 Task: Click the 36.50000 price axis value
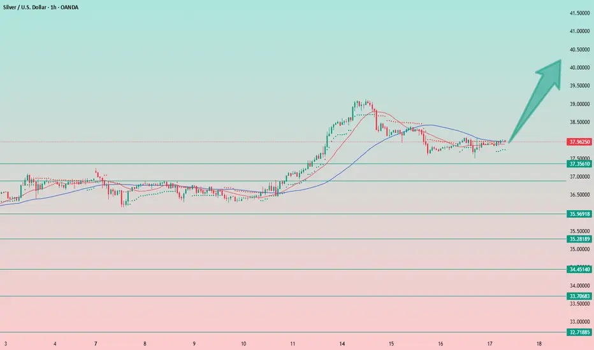[579, 195]
